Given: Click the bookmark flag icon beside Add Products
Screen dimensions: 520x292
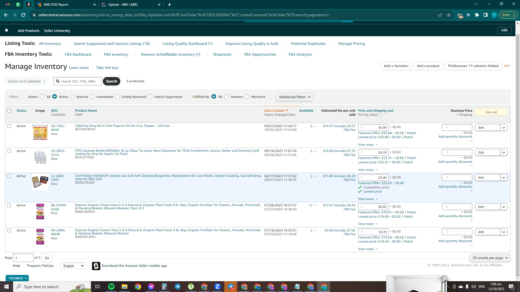Looking at the screenshot, I should [6, 30].
